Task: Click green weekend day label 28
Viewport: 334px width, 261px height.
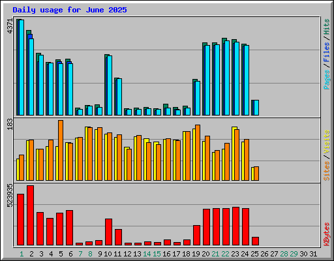Action: [x=284, y=254]
